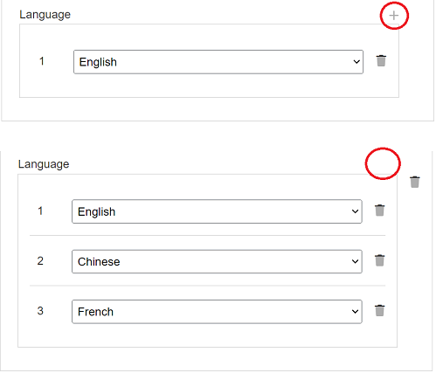Open the lower list's English language selector

pos(217,211)
